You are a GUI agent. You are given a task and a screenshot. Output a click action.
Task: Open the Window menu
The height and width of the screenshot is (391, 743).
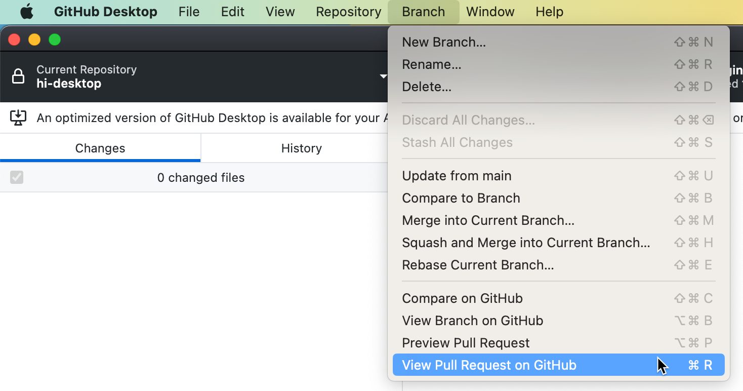pos(490,12)
